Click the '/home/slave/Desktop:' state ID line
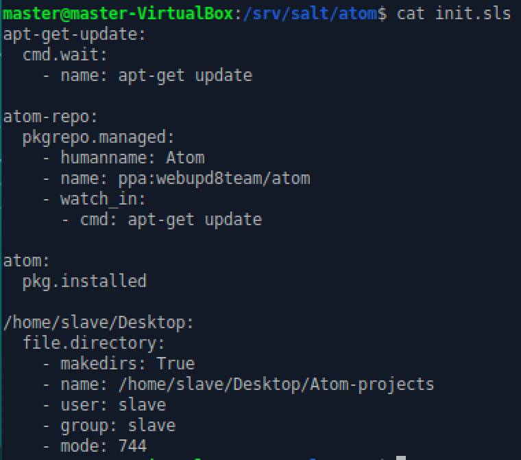Screen dimensions: 521x460 [99, 322]
